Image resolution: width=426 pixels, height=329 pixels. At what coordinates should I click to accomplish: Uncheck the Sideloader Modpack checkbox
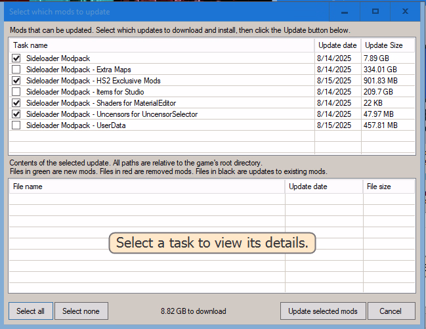[16, 58]
